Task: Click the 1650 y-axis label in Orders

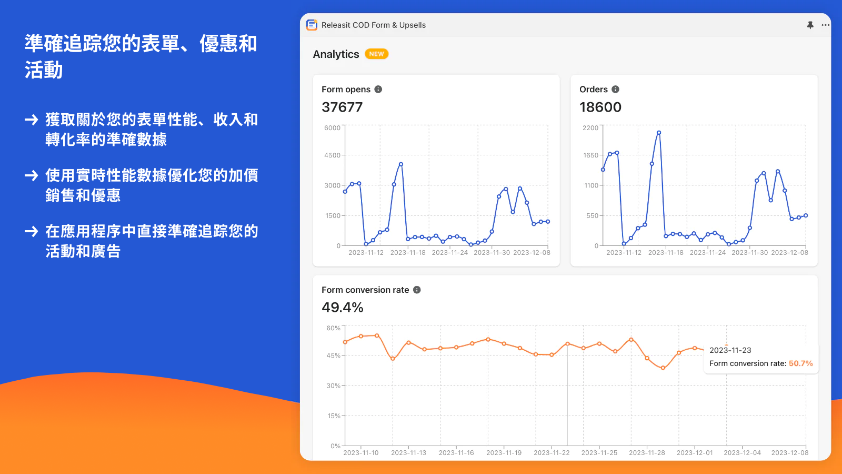Action: (590, 155)
